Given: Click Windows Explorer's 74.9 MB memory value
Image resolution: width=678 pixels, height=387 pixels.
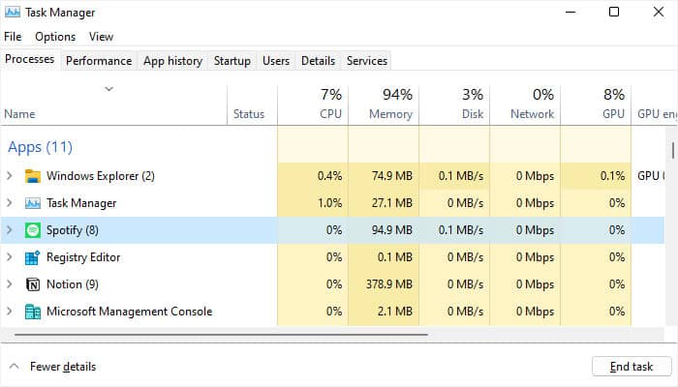Looking at the screenshot, I should pyautogui.click(x=392, y=176).
